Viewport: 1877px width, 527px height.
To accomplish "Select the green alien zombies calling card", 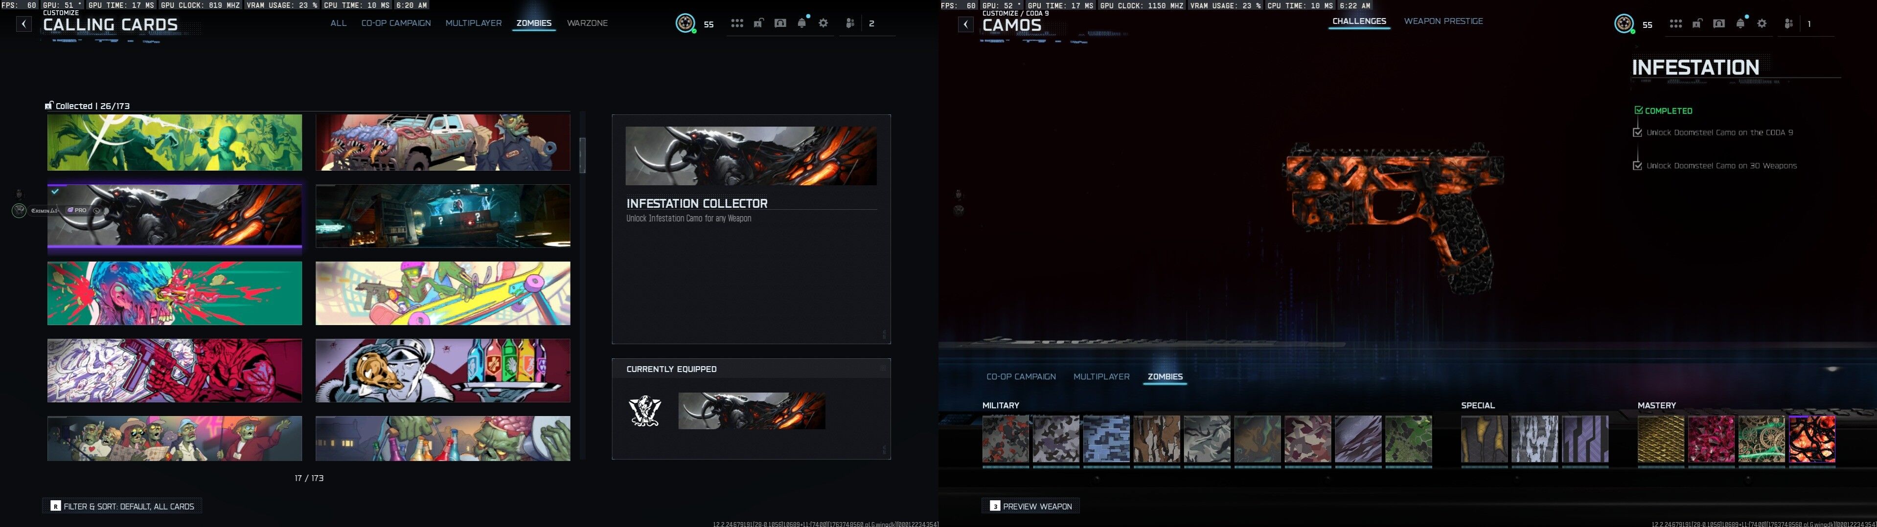I will click(x=175, y=142).
